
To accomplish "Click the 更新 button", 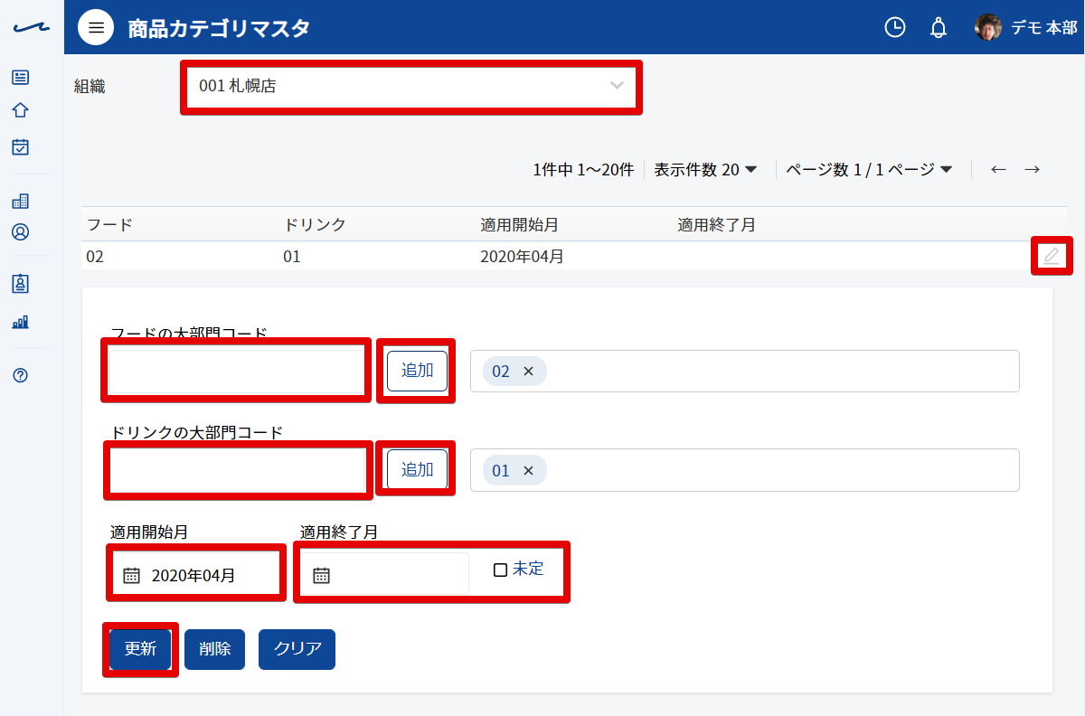I will click(x=140, y=649).
